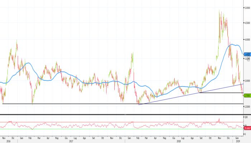Screen dimensions: 251x143
Task: Click the red oscillator value label on right axis
Action: point(247,128)
